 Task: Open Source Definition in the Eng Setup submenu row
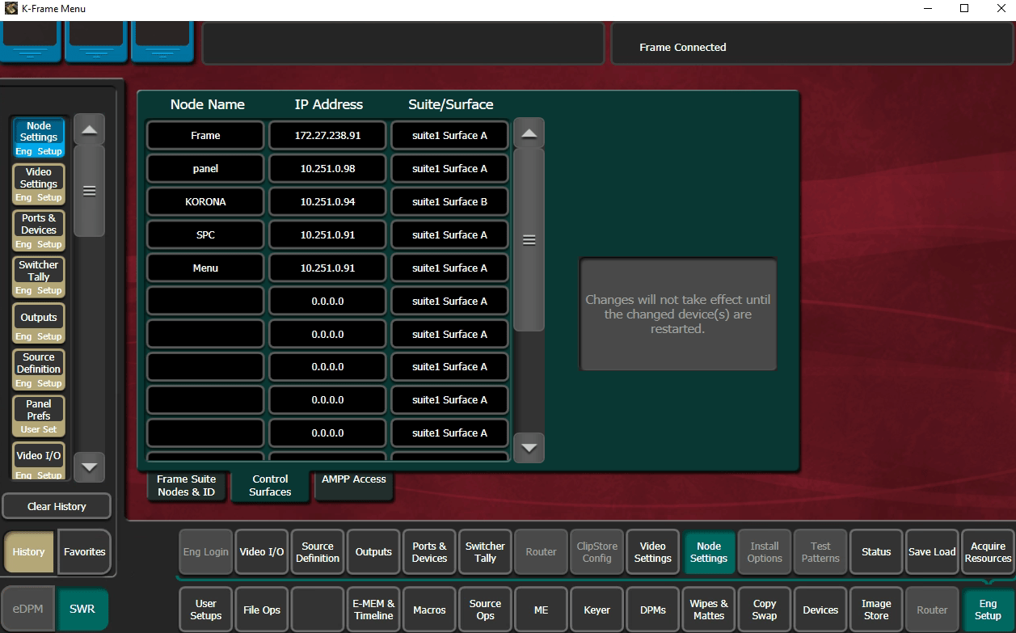(x=318, y=552)
